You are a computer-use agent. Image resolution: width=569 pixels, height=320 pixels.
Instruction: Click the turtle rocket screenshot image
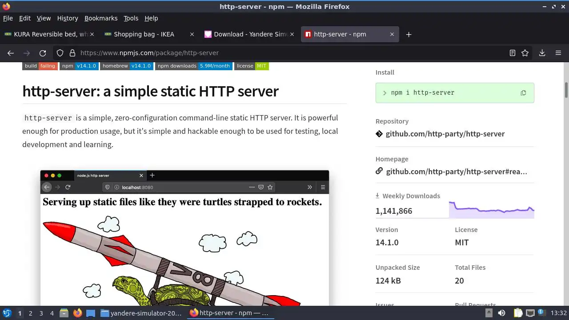tap(184, 238)
